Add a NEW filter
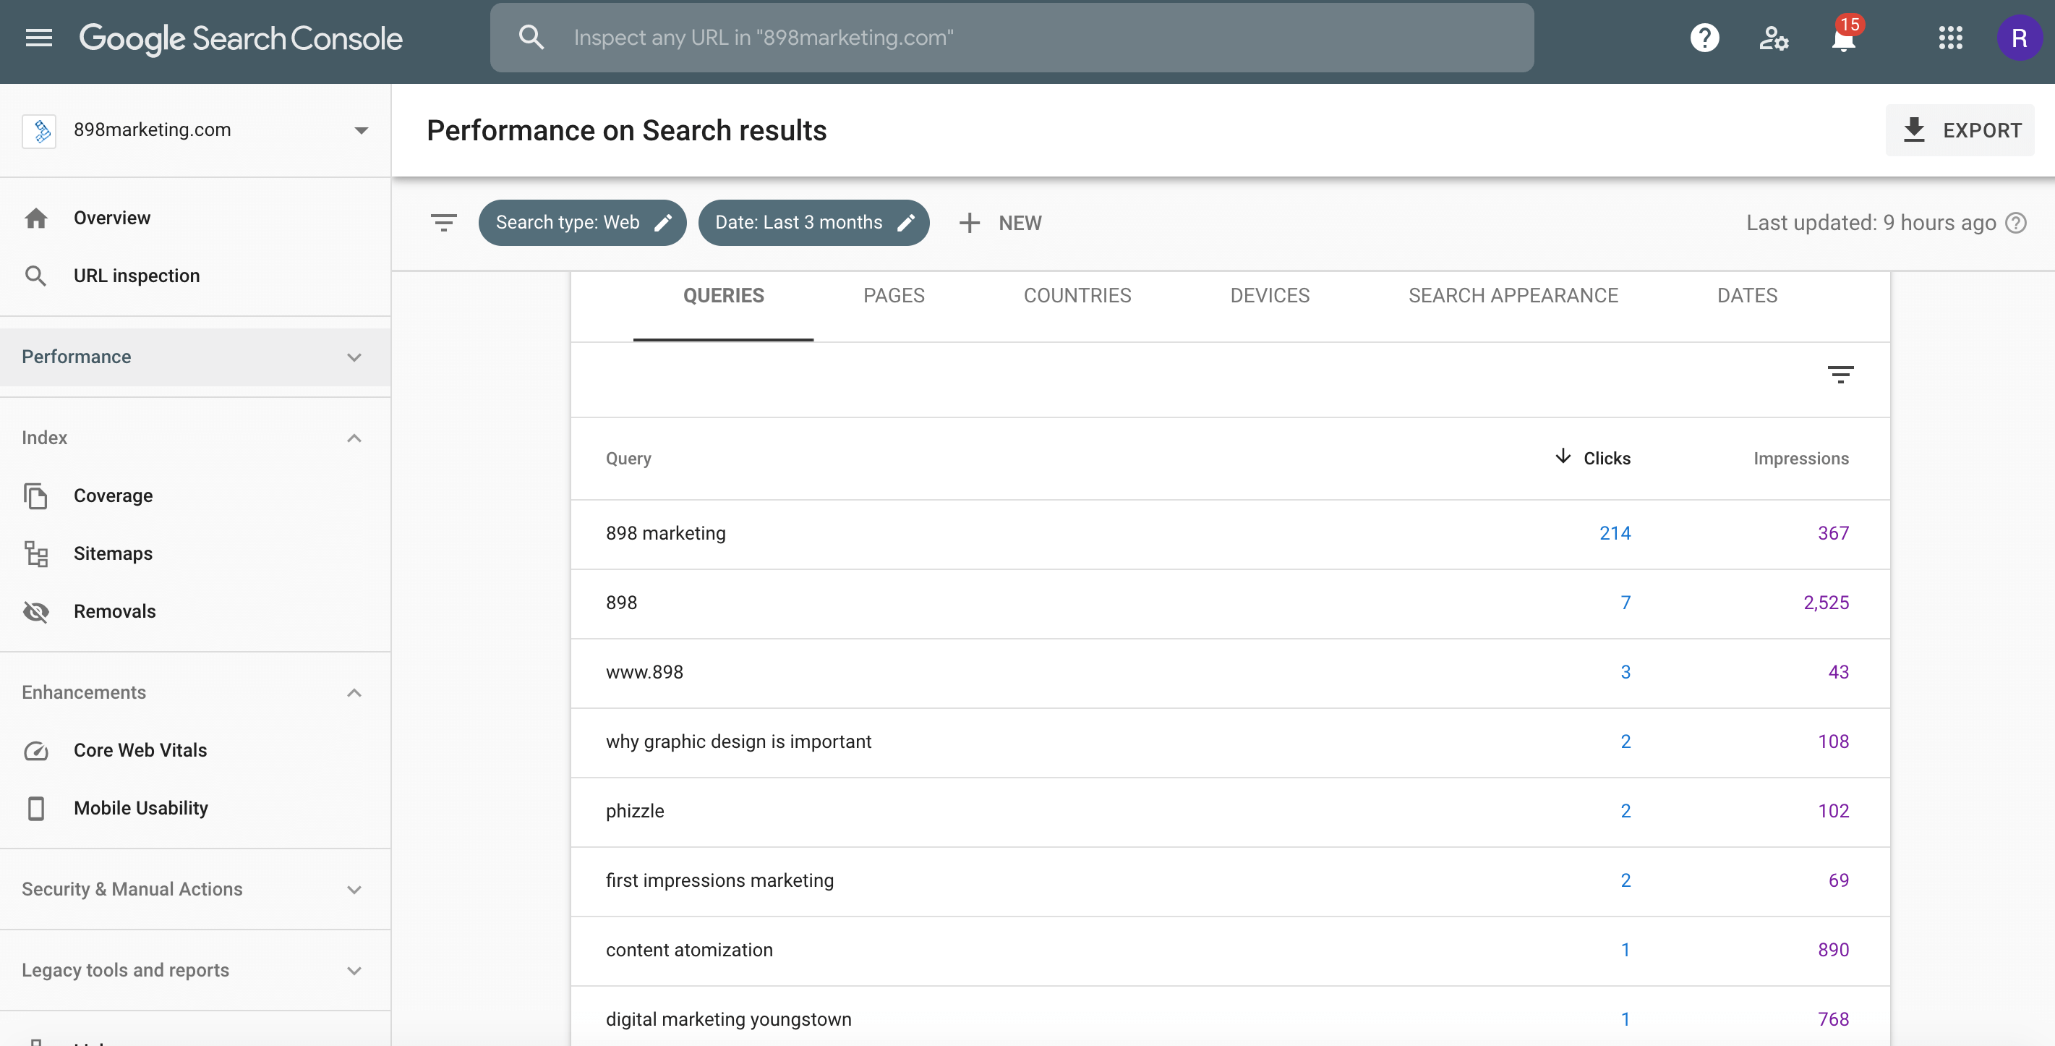This screenshot has width=2055, height=1046. pyautogui.click(x=1000, y=223)
